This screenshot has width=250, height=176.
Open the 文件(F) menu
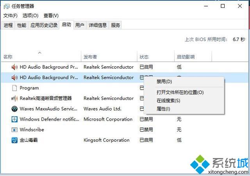point(11,16)
